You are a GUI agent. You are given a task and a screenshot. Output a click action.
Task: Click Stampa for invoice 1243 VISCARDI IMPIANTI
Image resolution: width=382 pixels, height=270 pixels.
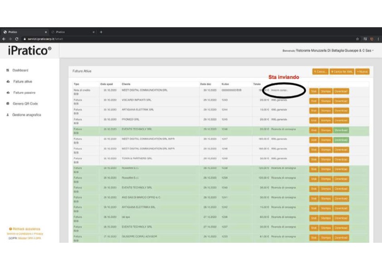(326, 101)
